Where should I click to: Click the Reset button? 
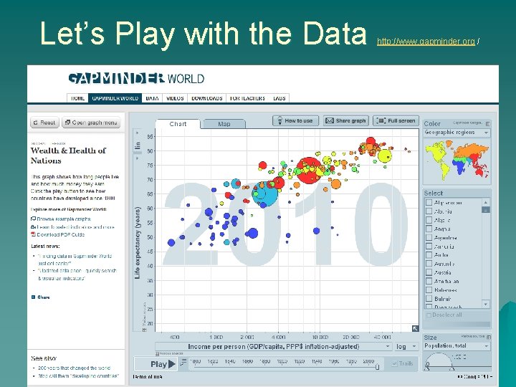[x=44, y=123]
